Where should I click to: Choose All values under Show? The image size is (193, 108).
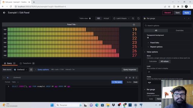pyautogui.click(x=164, y=61)
